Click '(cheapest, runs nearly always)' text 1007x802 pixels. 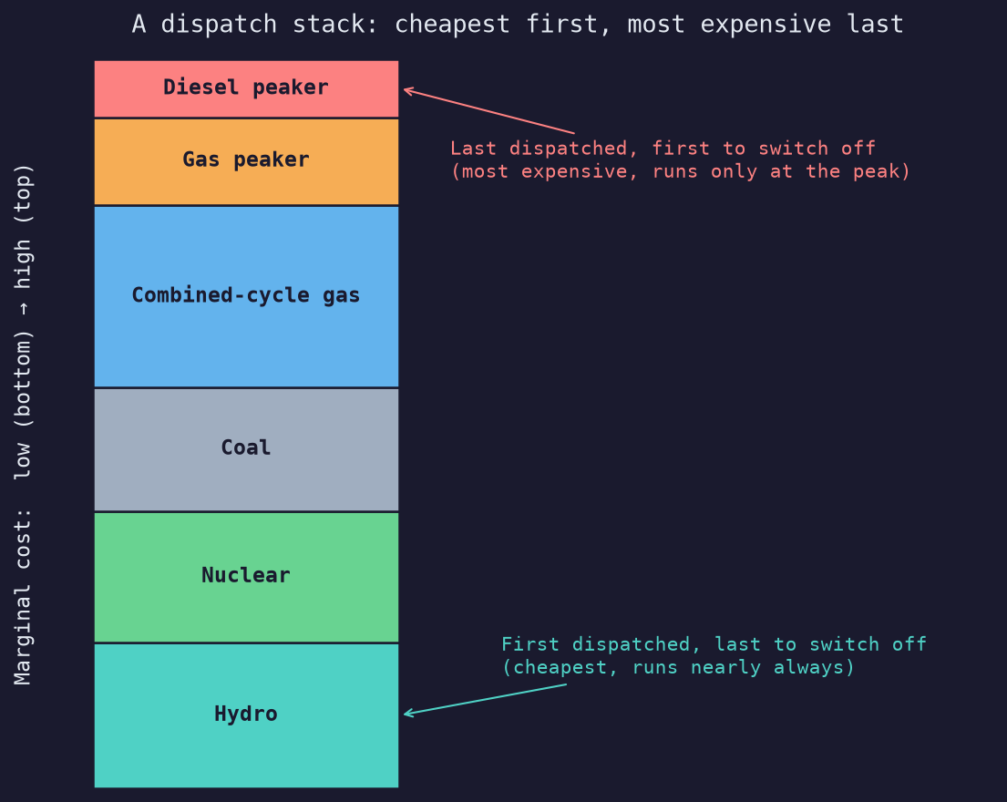tap(678, 668)
